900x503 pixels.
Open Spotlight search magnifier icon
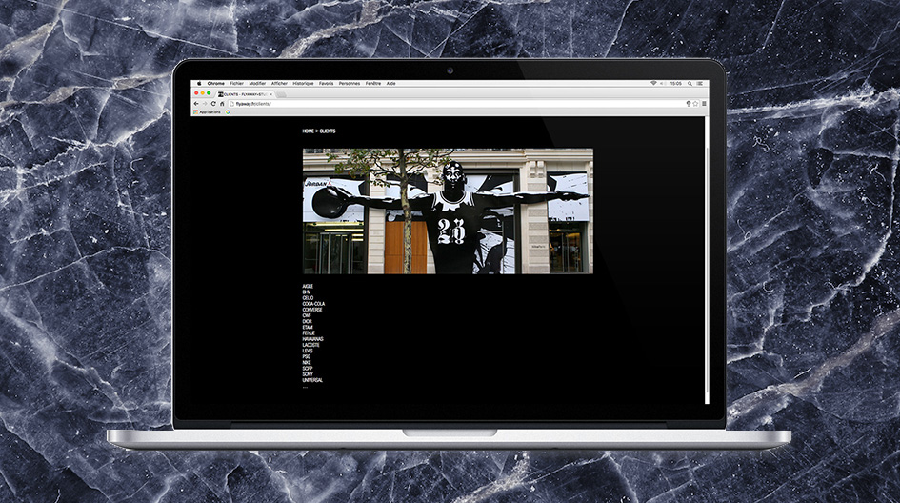pos(690,83)
